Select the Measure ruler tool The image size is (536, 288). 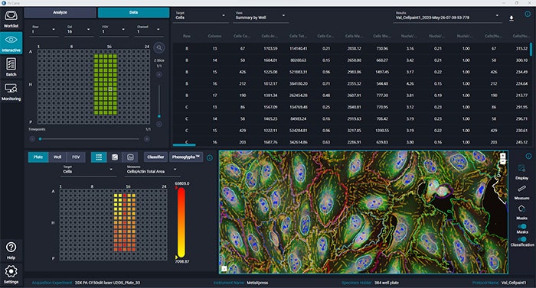(x=521, y=192)
